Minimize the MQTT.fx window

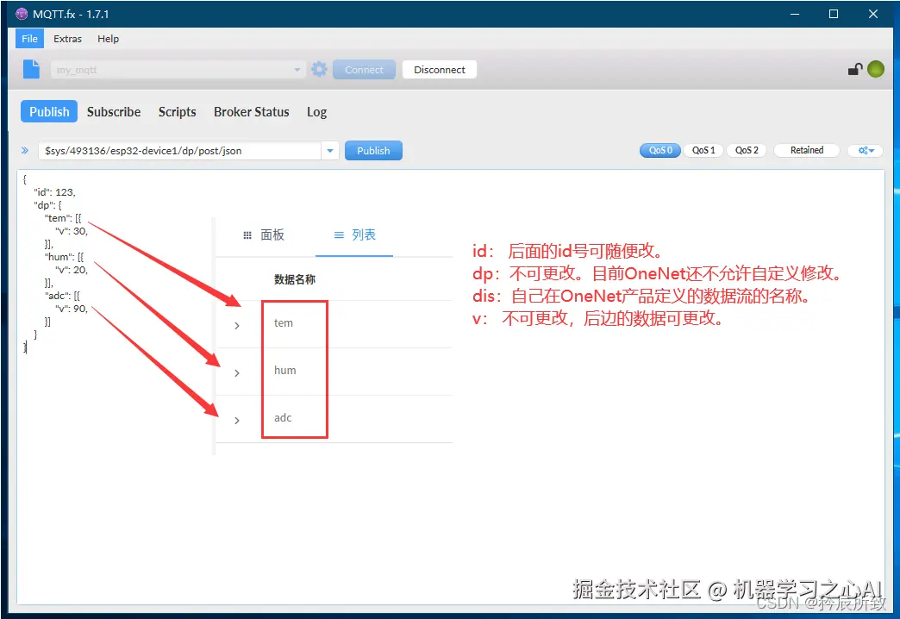point(795,14)
